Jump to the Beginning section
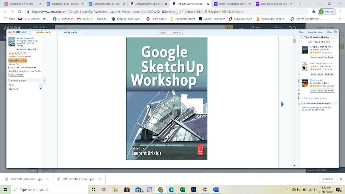 (14, 89)
